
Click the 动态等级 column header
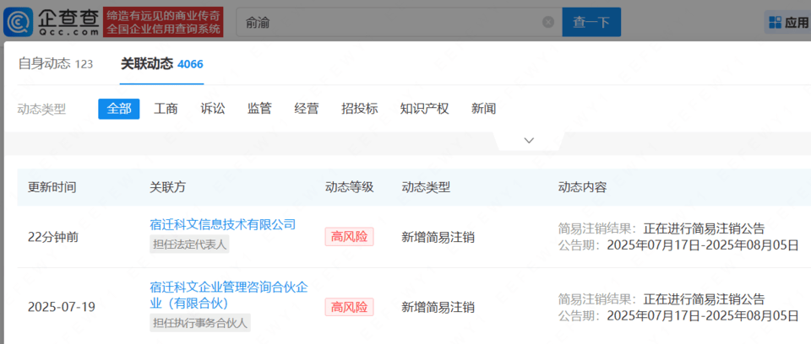click(349, 187)
